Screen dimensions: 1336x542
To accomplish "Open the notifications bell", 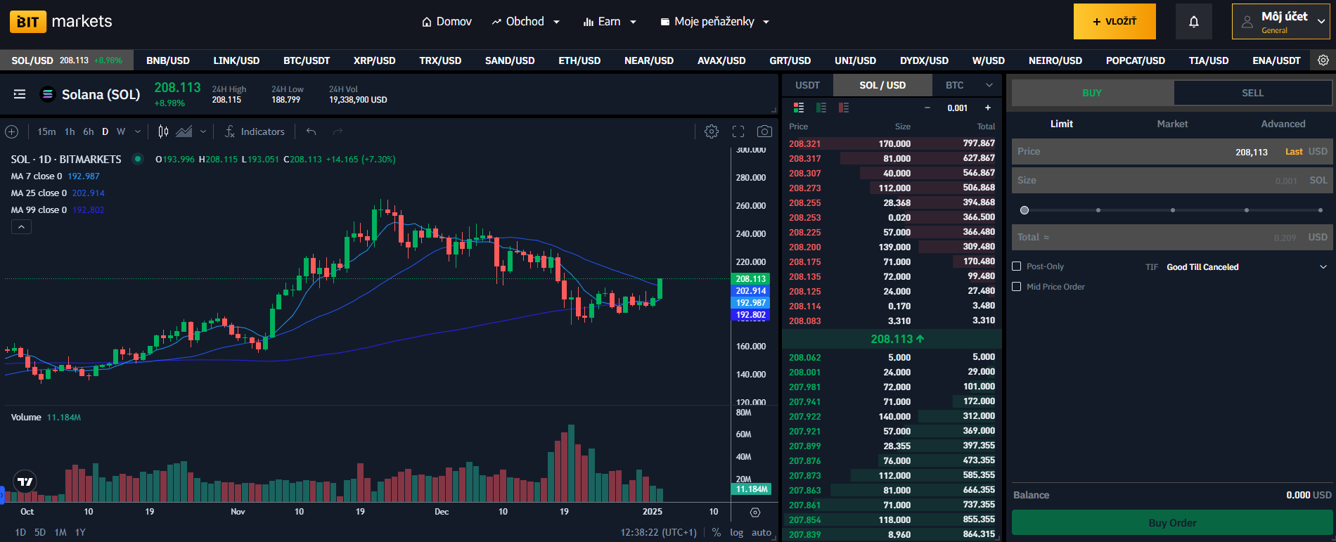I will 1194,22.
